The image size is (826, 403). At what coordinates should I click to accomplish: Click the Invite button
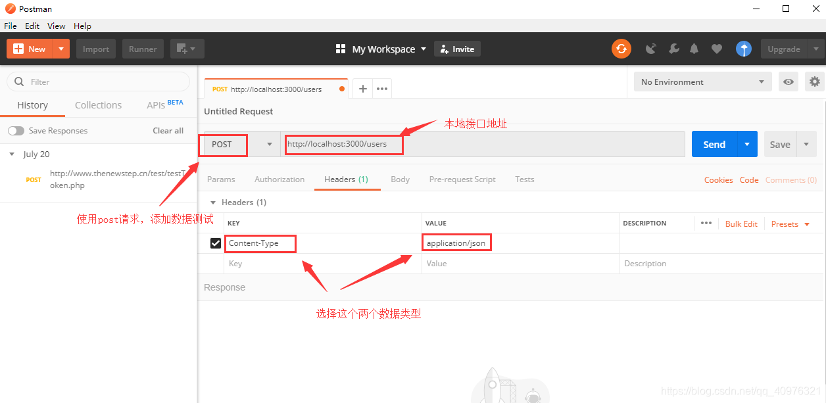(x=457, y=49)
